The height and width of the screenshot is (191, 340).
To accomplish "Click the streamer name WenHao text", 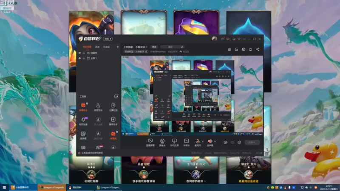I will pos(158,51).
